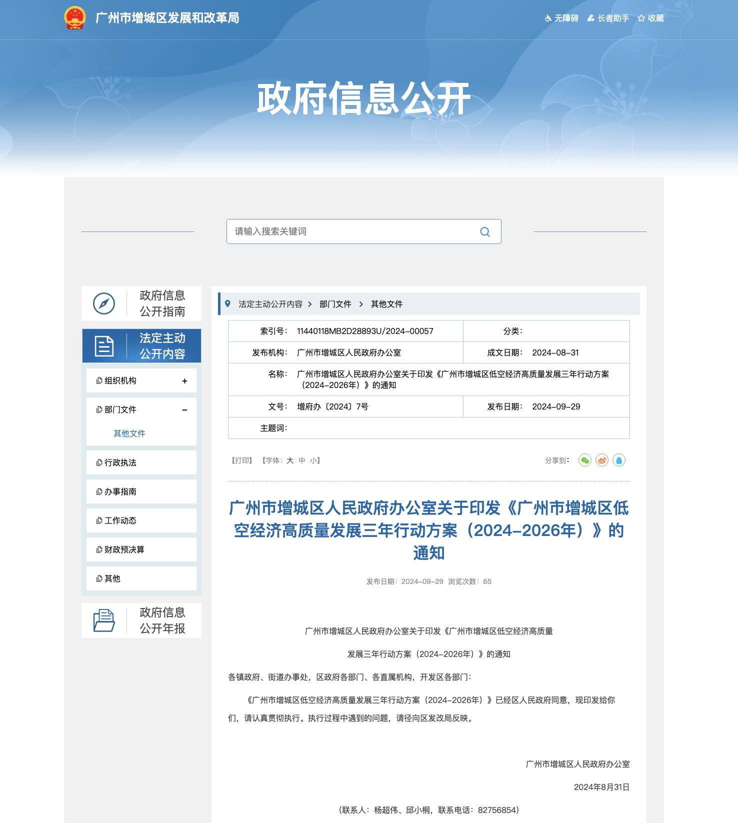
Task: Share article to QQ
Action: click(x=619, y=460)
